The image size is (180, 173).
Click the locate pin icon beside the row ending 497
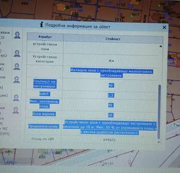(x=17, y=53)
